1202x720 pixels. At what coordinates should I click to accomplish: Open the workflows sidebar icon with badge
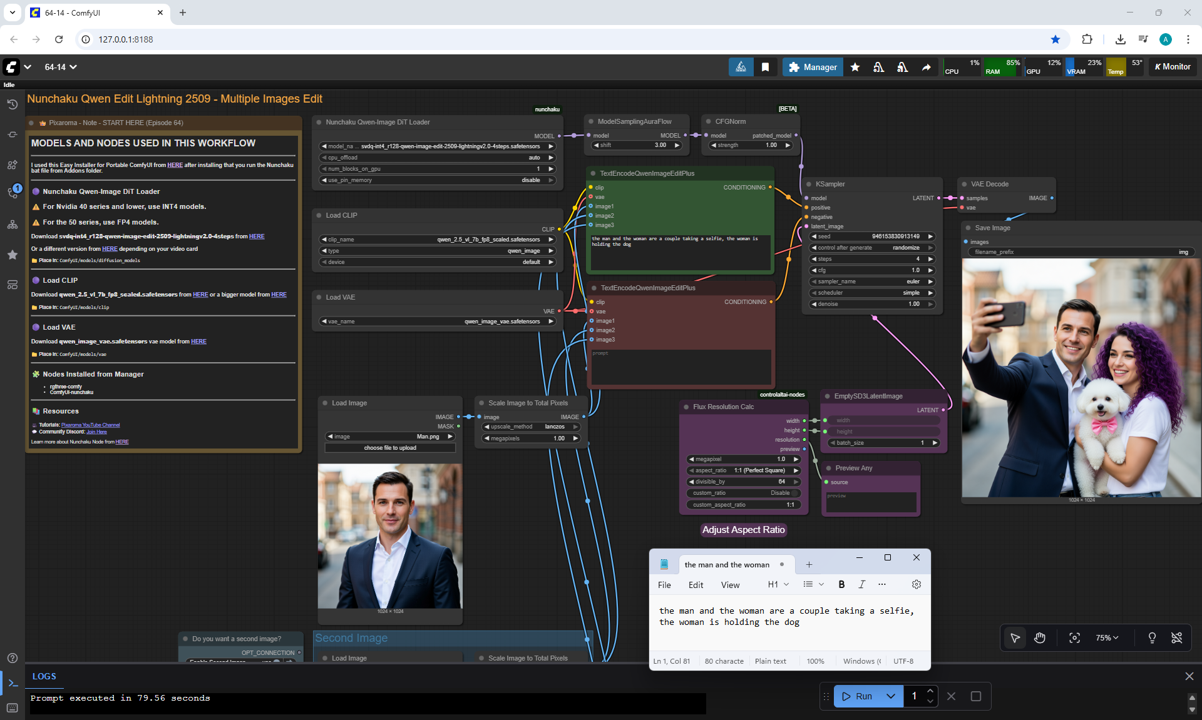click(13, 193)
